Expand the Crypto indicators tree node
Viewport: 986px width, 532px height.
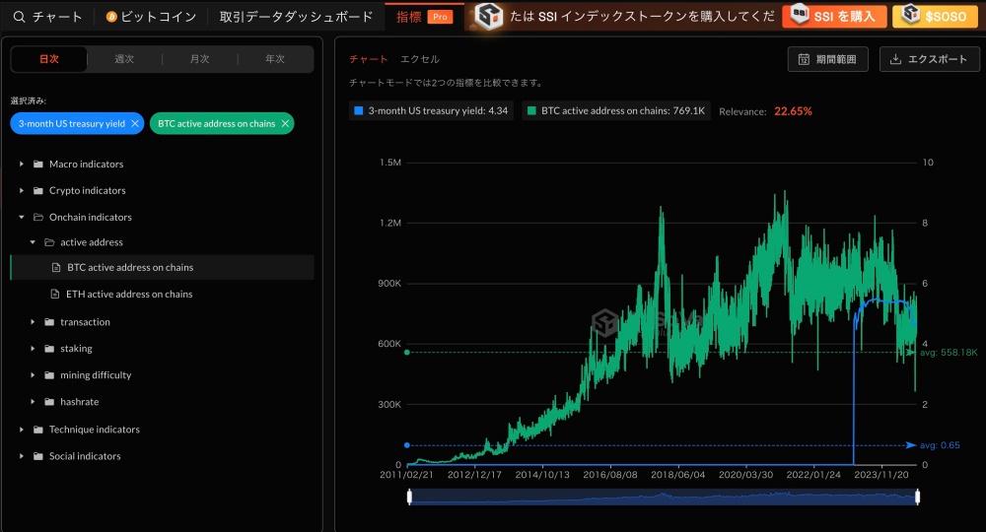[x=23, y=191]
